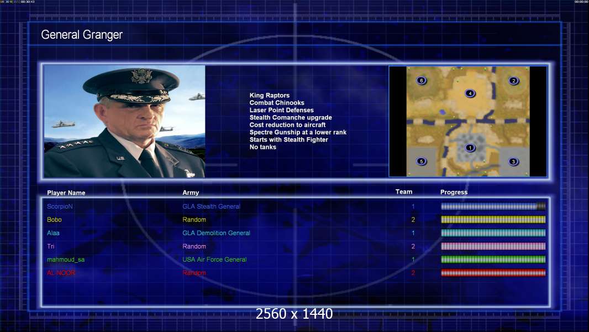
Task: Click the Laser Point Defenses line
Action: 281,110
